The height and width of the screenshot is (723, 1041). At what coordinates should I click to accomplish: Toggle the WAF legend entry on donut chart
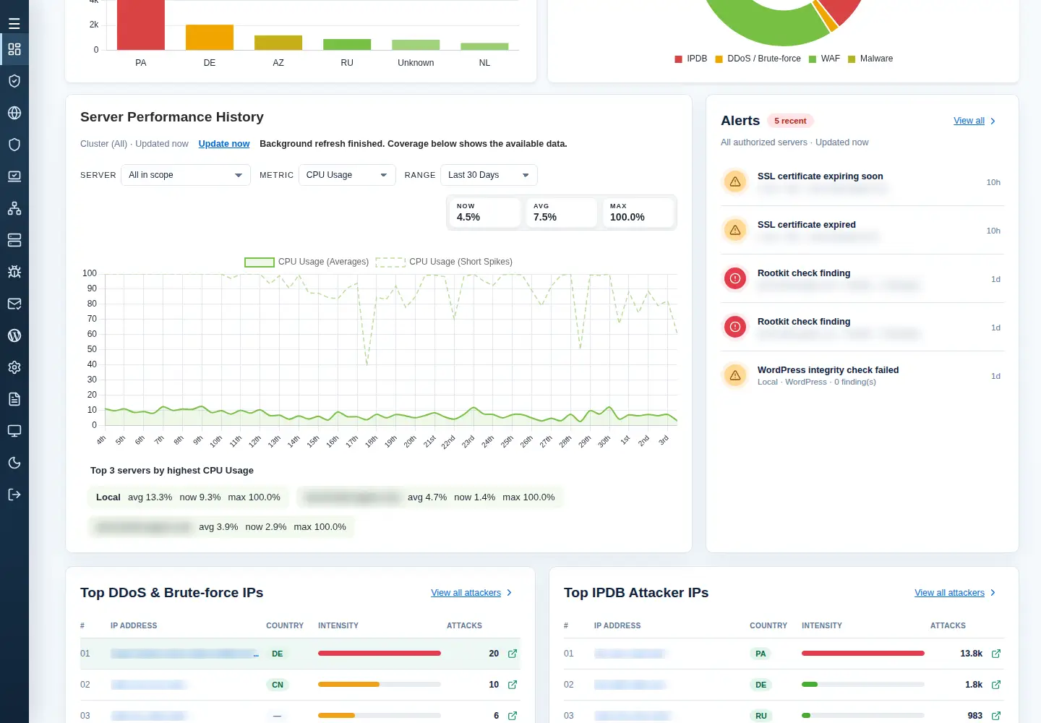824,59
